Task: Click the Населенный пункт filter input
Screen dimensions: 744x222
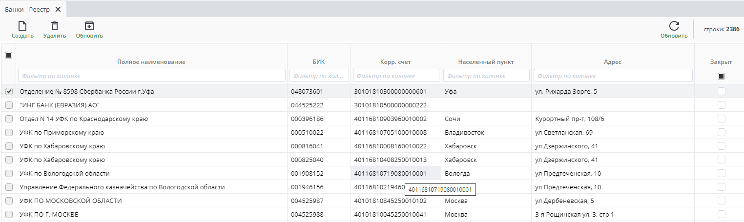Action: click(486, 76)
